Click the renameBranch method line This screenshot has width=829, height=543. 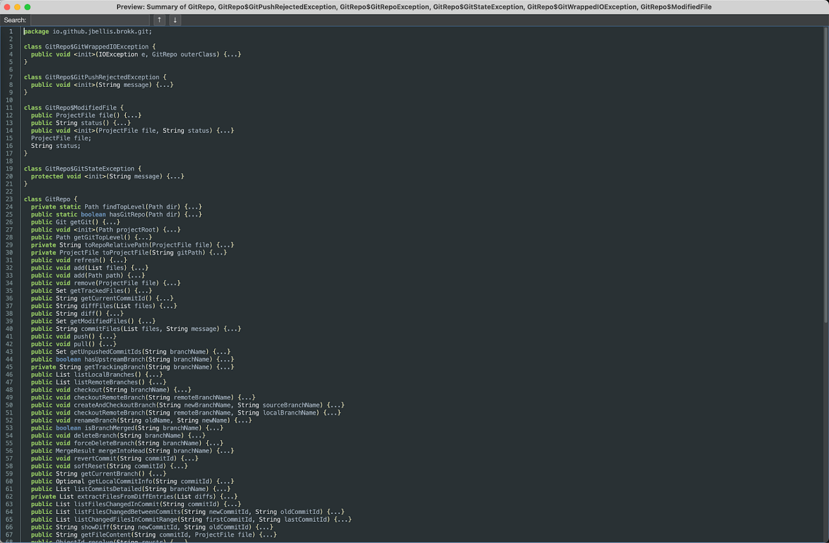(x=142, y=420)
